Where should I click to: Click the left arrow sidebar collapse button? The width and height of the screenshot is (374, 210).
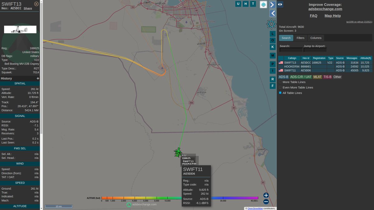click(272, 13)
